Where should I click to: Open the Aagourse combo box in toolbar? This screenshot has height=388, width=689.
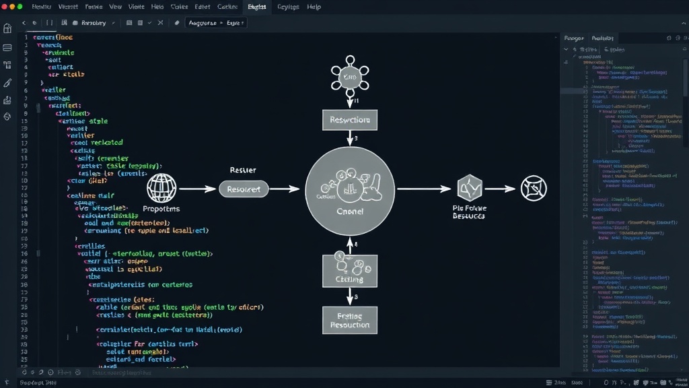pyautogui.click(x=216, y=23)
